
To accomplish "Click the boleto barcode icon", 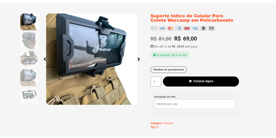I will pos(211,28).
